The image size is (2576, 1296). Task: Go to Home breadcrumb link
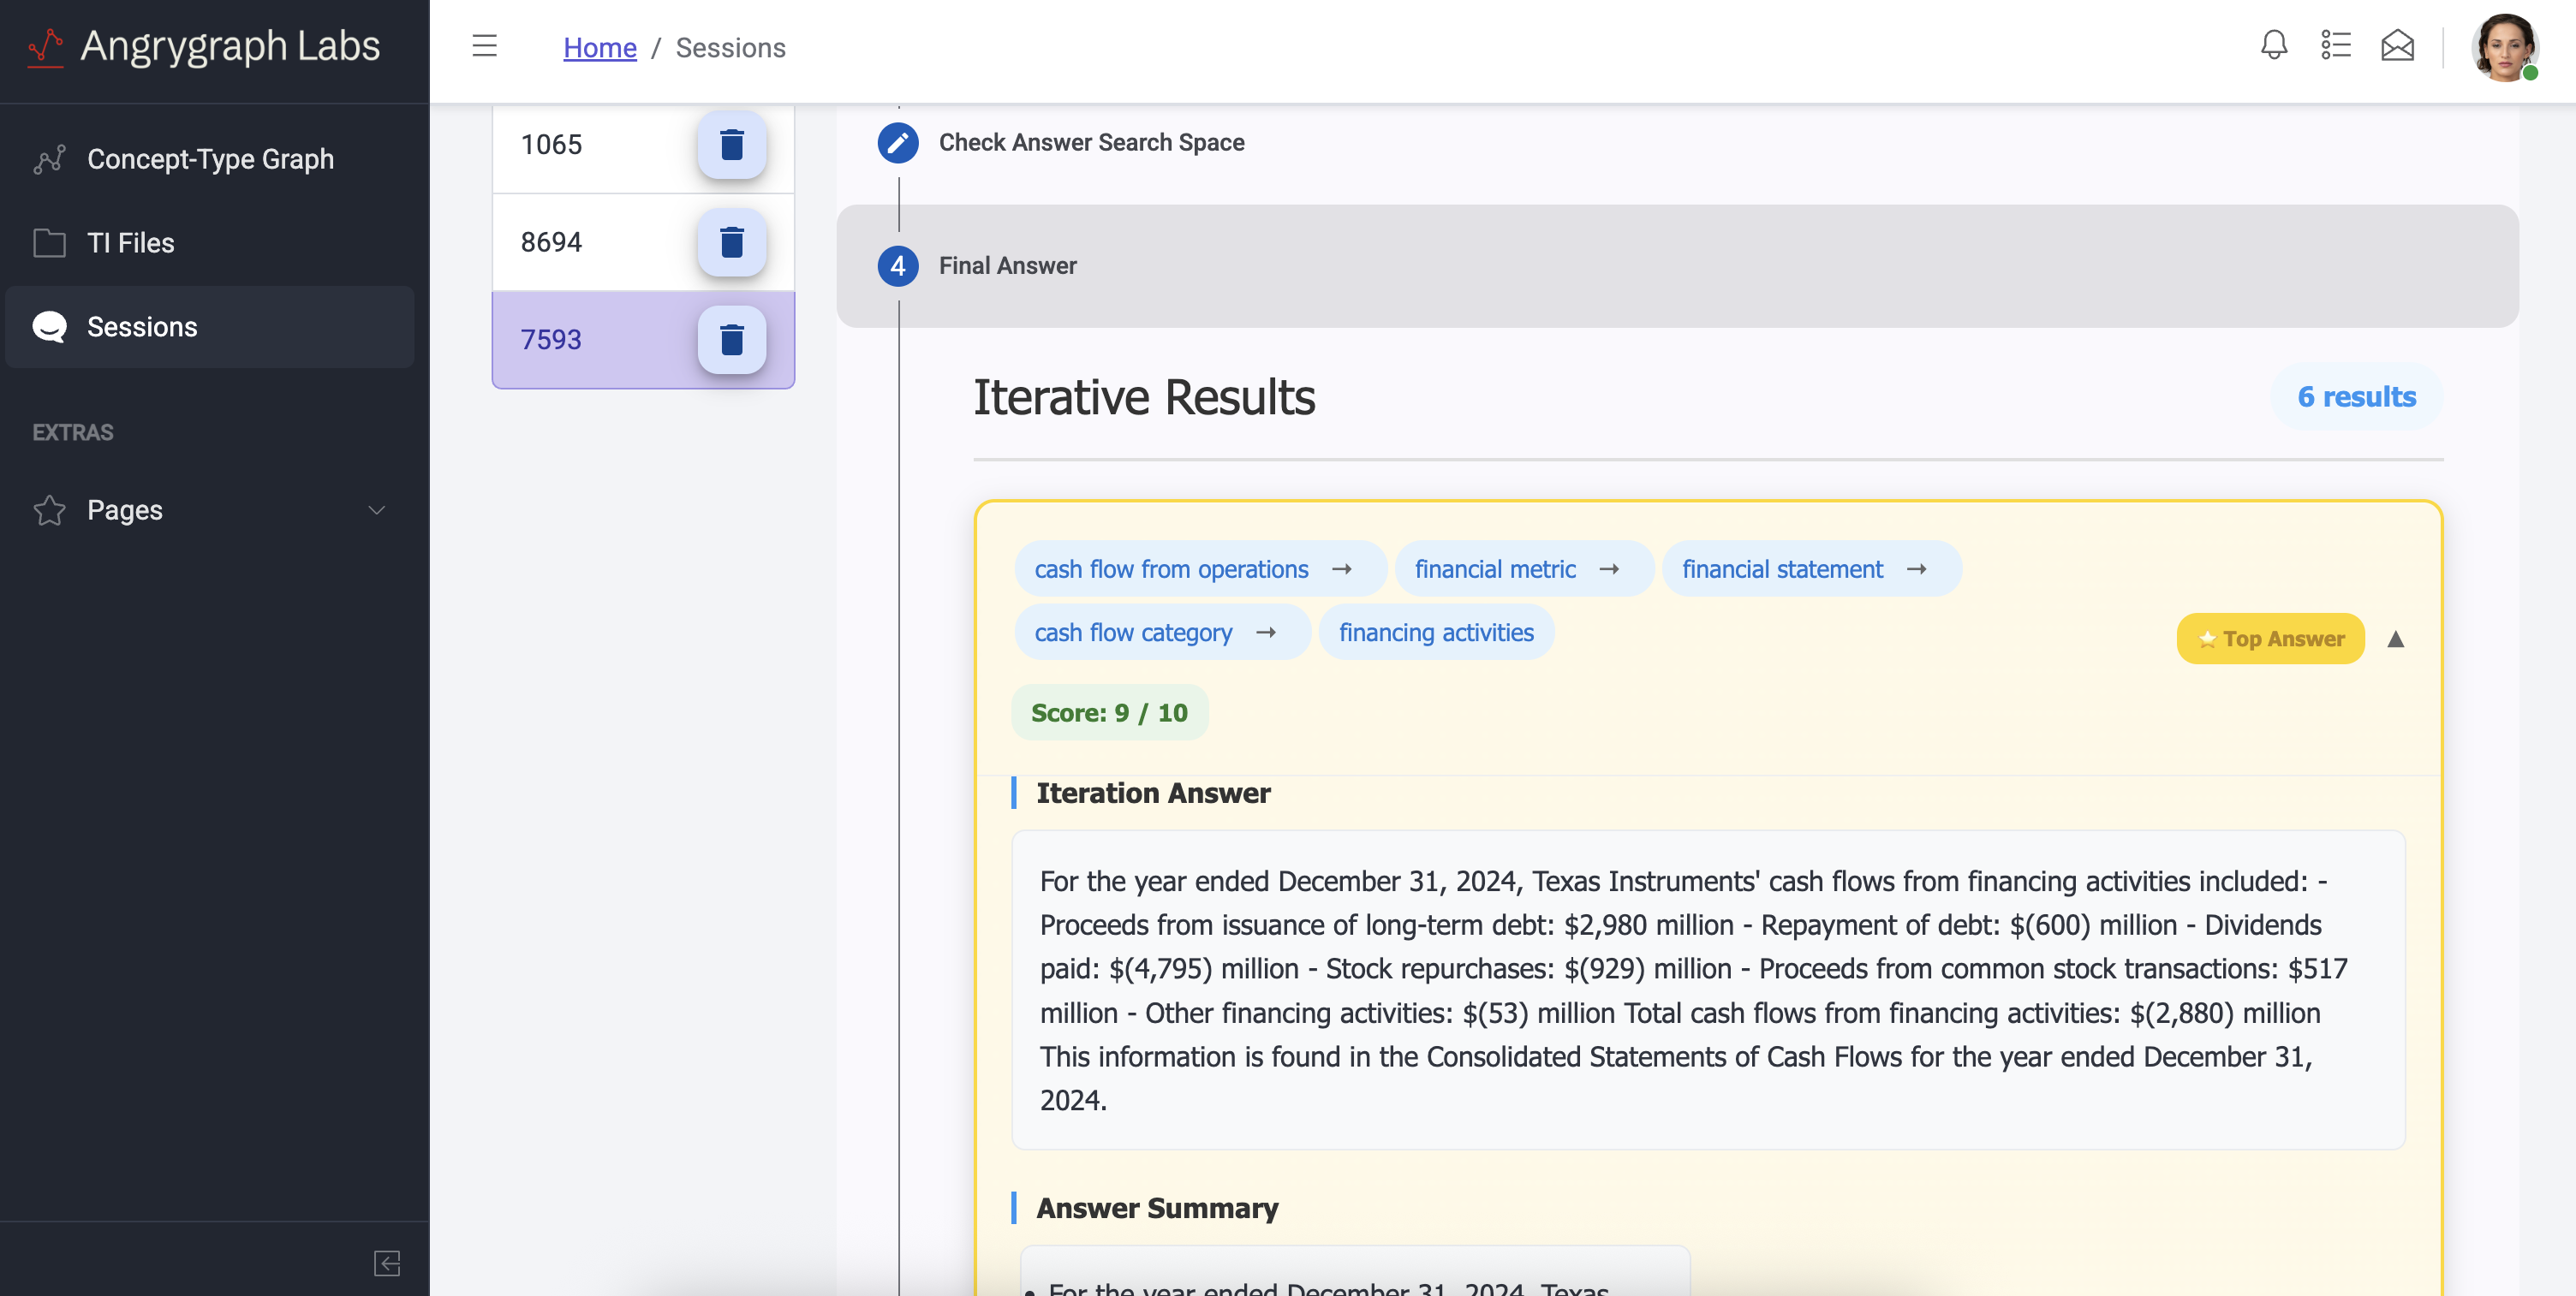(600, 47)
